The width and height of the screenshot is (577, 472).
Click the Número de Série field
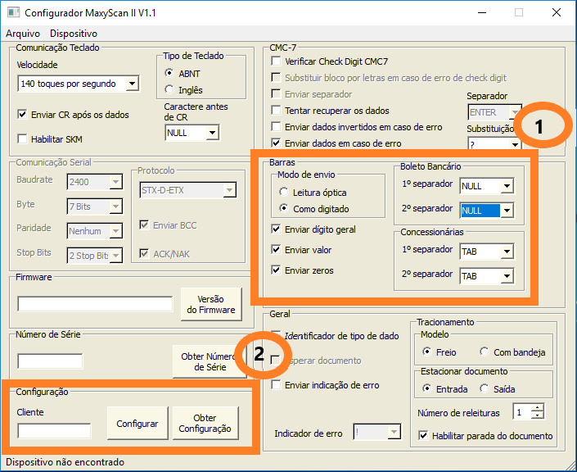pyautogui.click(x=50, y=361)
